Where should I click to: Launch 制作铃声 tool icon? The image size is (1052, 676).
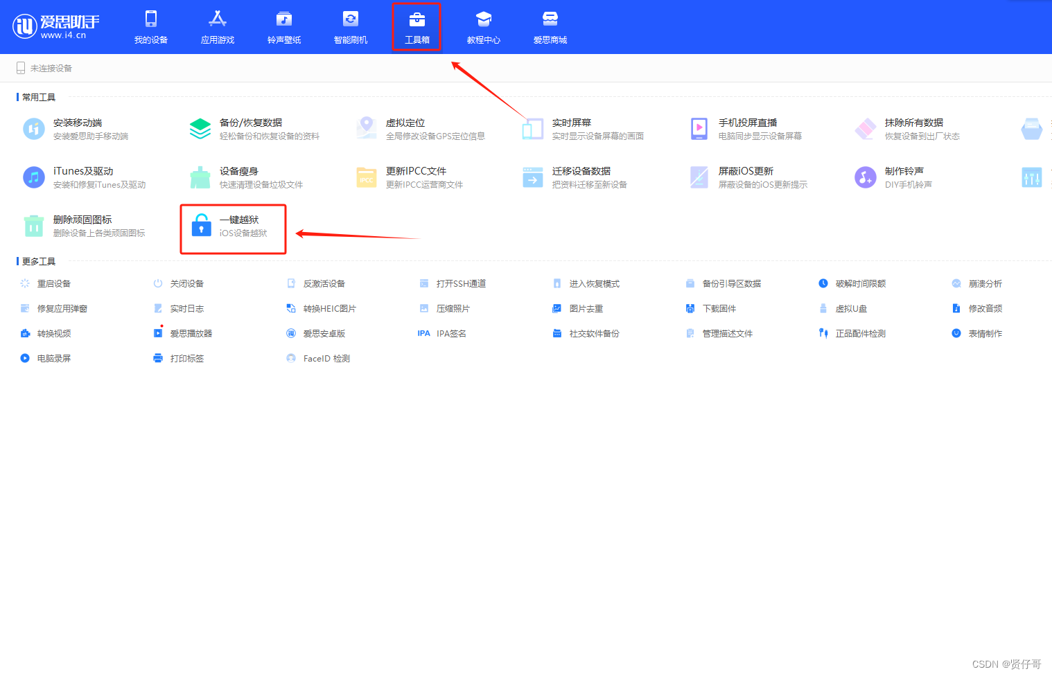(866, 177)
